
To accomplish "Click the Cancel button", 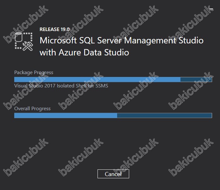I will point(113,174).
